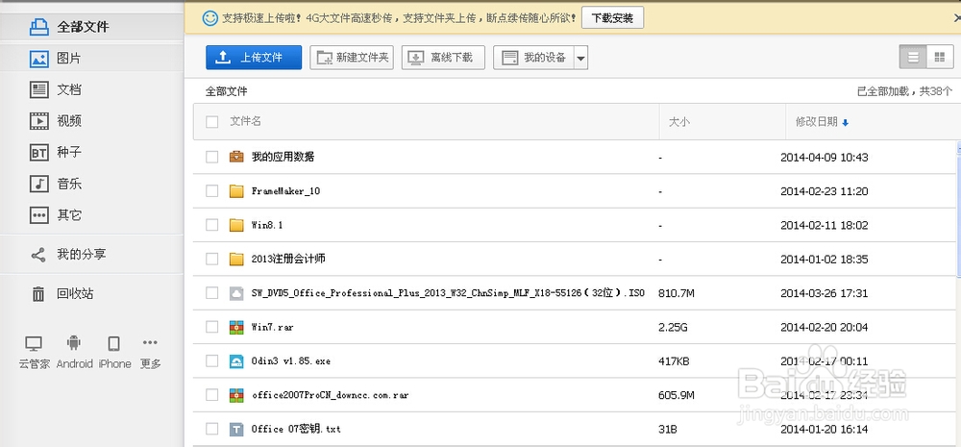Click the file name Odin3 v1.85.exe
This screenshot has height=447, width=961.
[290, 361]
